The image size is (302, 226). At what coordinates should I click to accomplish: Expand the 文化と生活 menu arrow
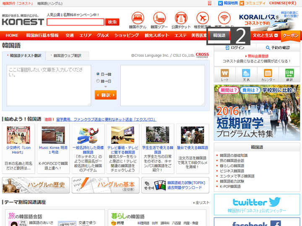point(276,36)
